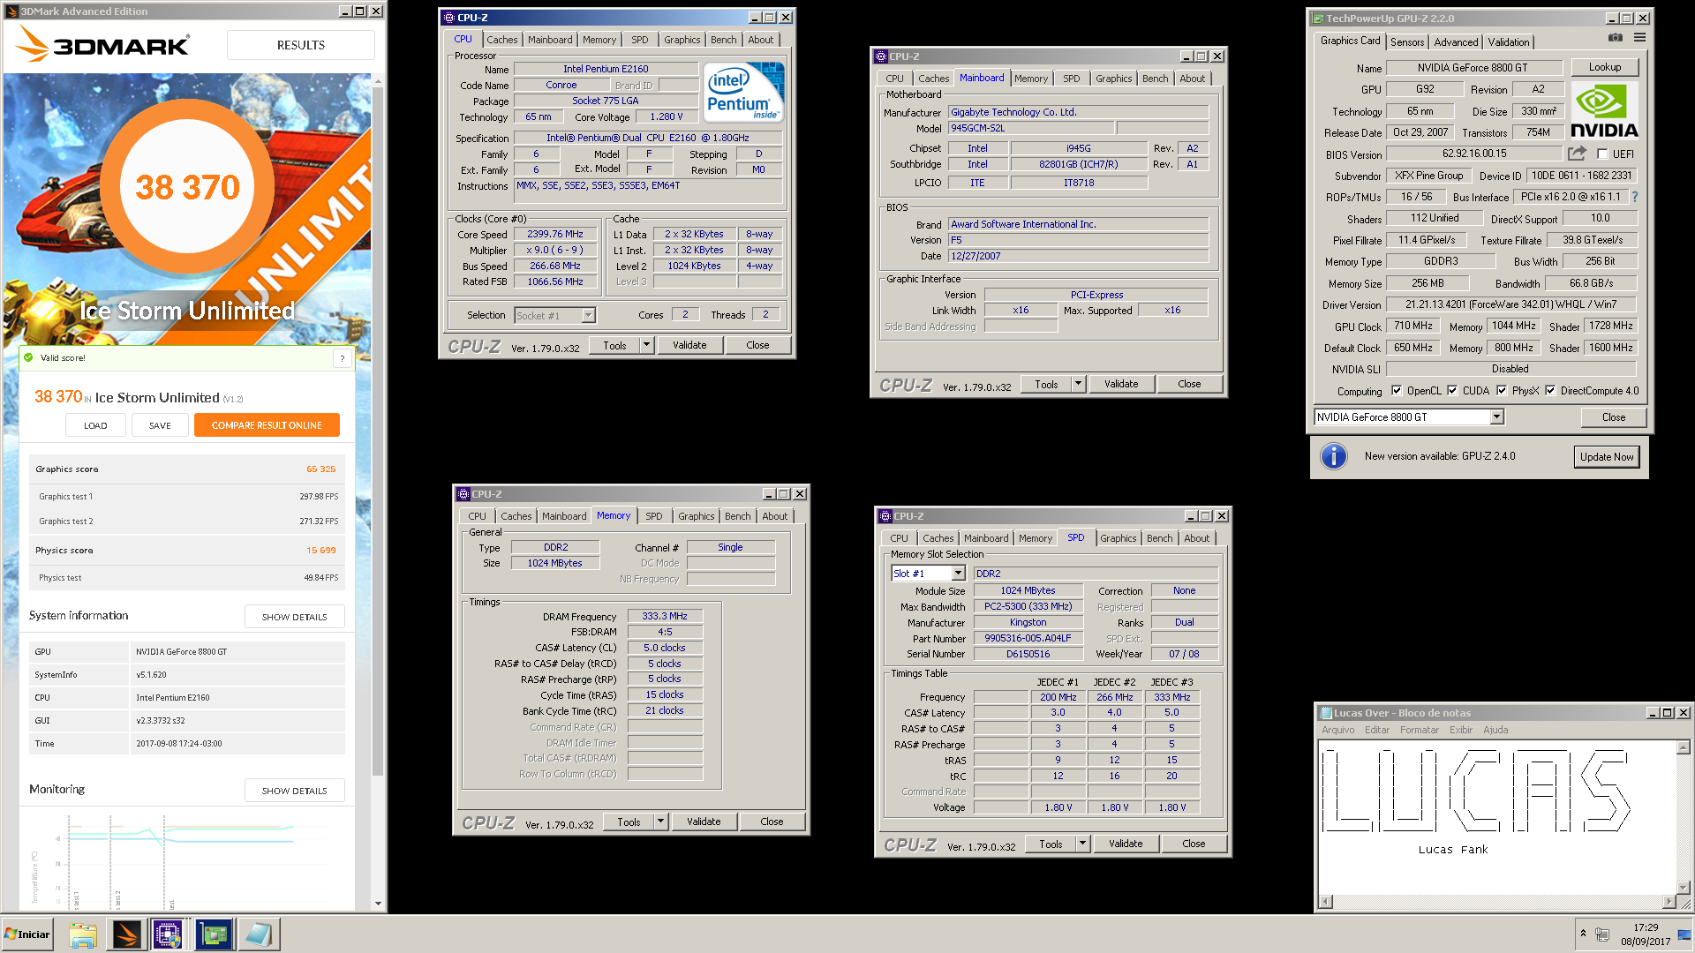The width and height of the screenshot is (1695, 953).
Task: Switch to the Notepad taskbar icon
Action: click(259, 934)
